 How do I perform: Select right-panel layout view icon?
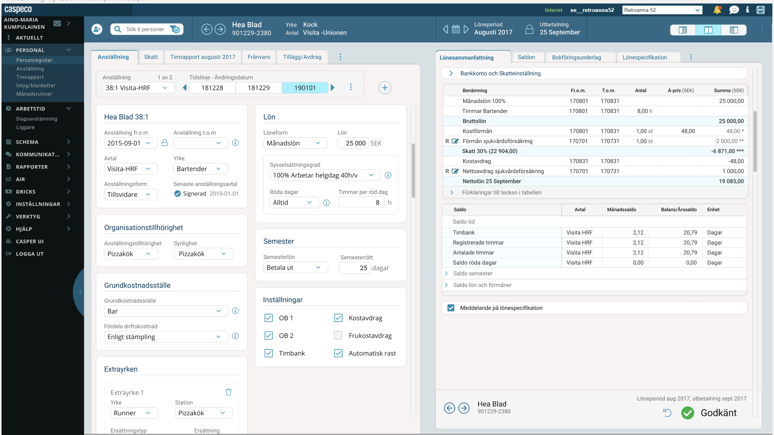pyautogui.click(x=734, y=30)
